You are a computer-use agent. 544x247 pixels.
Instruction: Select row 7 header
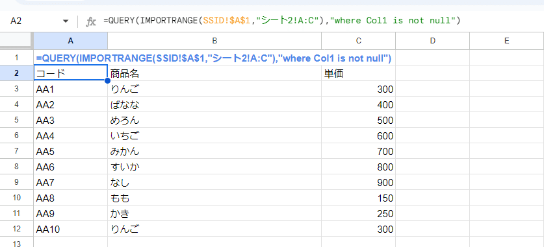click(x=17, y=151)
